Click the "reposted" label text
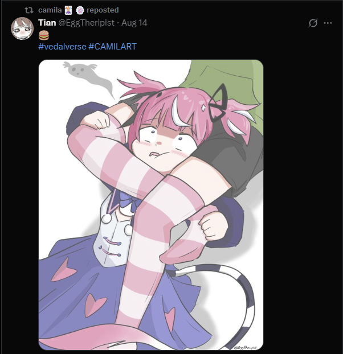The width and height of the screenshot is (343, 354). coord(103,10)
